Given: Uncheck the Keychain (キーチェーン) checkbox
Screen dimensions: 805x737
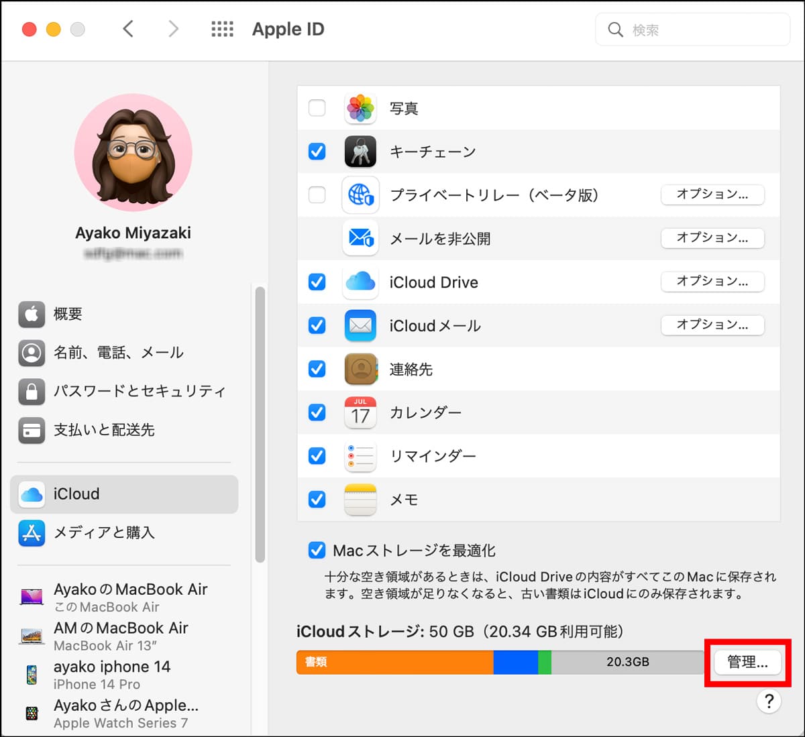Looking at the screenshot, I should click(317, 152).
